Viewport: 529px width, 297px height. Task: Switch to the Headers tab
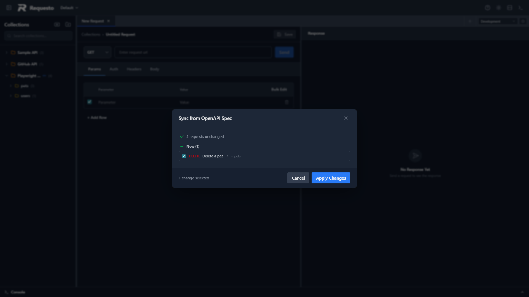pyautogui.click(x=134, y=69)
